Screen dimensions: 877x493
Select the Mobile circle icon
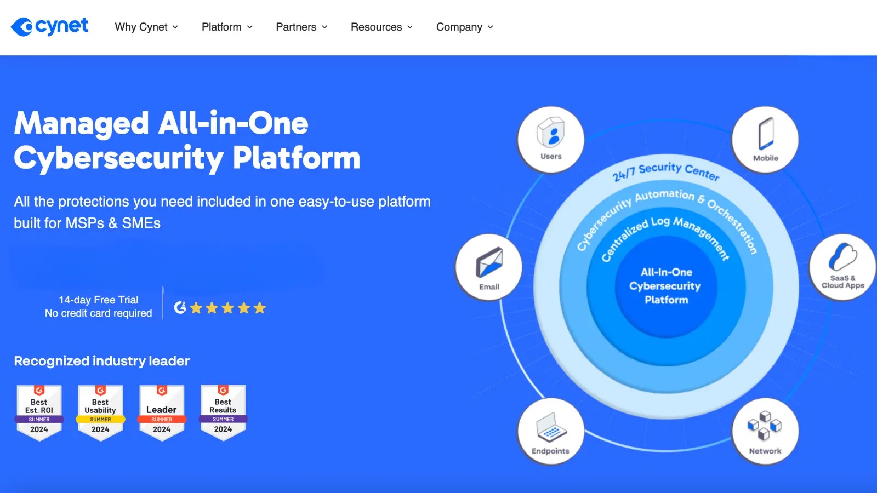(765, 140)
